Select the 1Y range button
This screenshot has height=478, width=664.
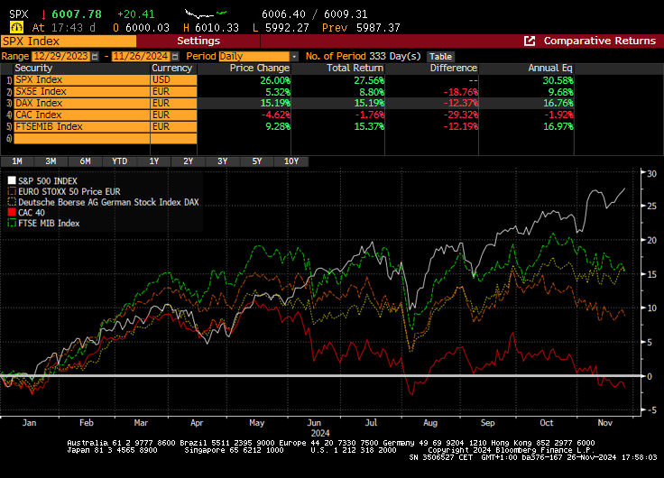(153, 161)
